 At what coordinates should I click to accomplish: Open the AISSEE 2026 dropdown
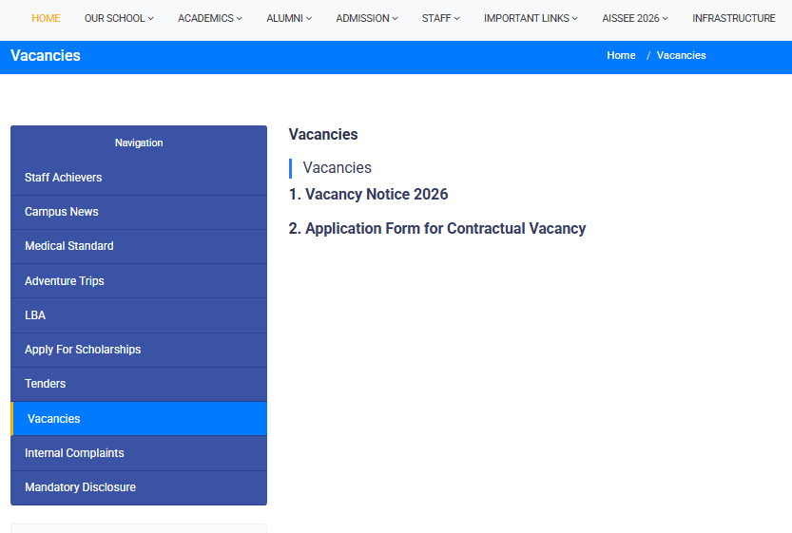(x=634, y=18)
